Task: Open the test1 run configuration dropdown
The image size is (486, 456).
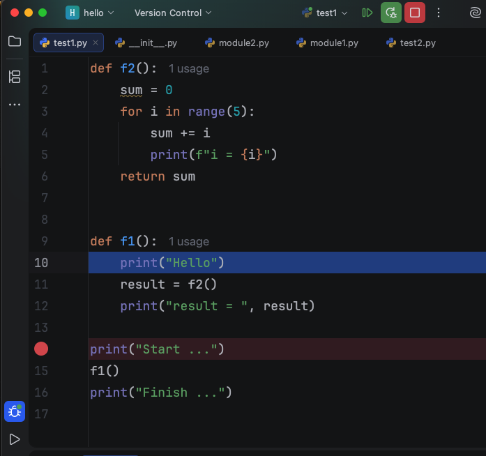Action: click(325, 13)
